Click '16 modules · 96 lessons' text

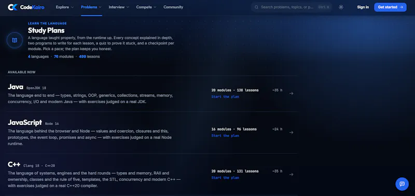[x=234, y=129]
